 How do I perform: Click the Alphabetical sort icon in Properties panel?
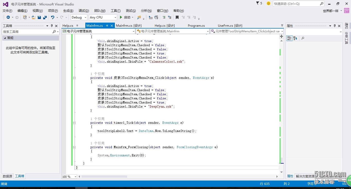[295, 38]
